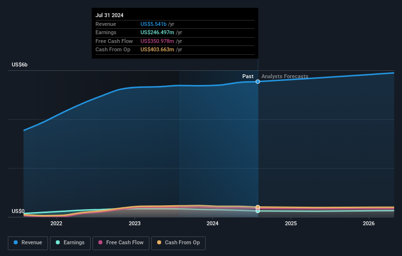The height and width of the screenshot is (256, 402).
Task: Select the 2024 x-axis label
Action: coord(213,223)
